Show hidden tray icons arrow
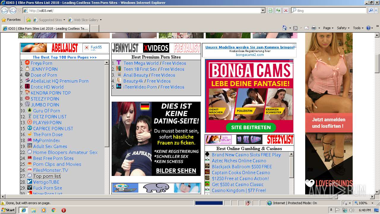Viewport: 380px width, 214px height. 331,210
